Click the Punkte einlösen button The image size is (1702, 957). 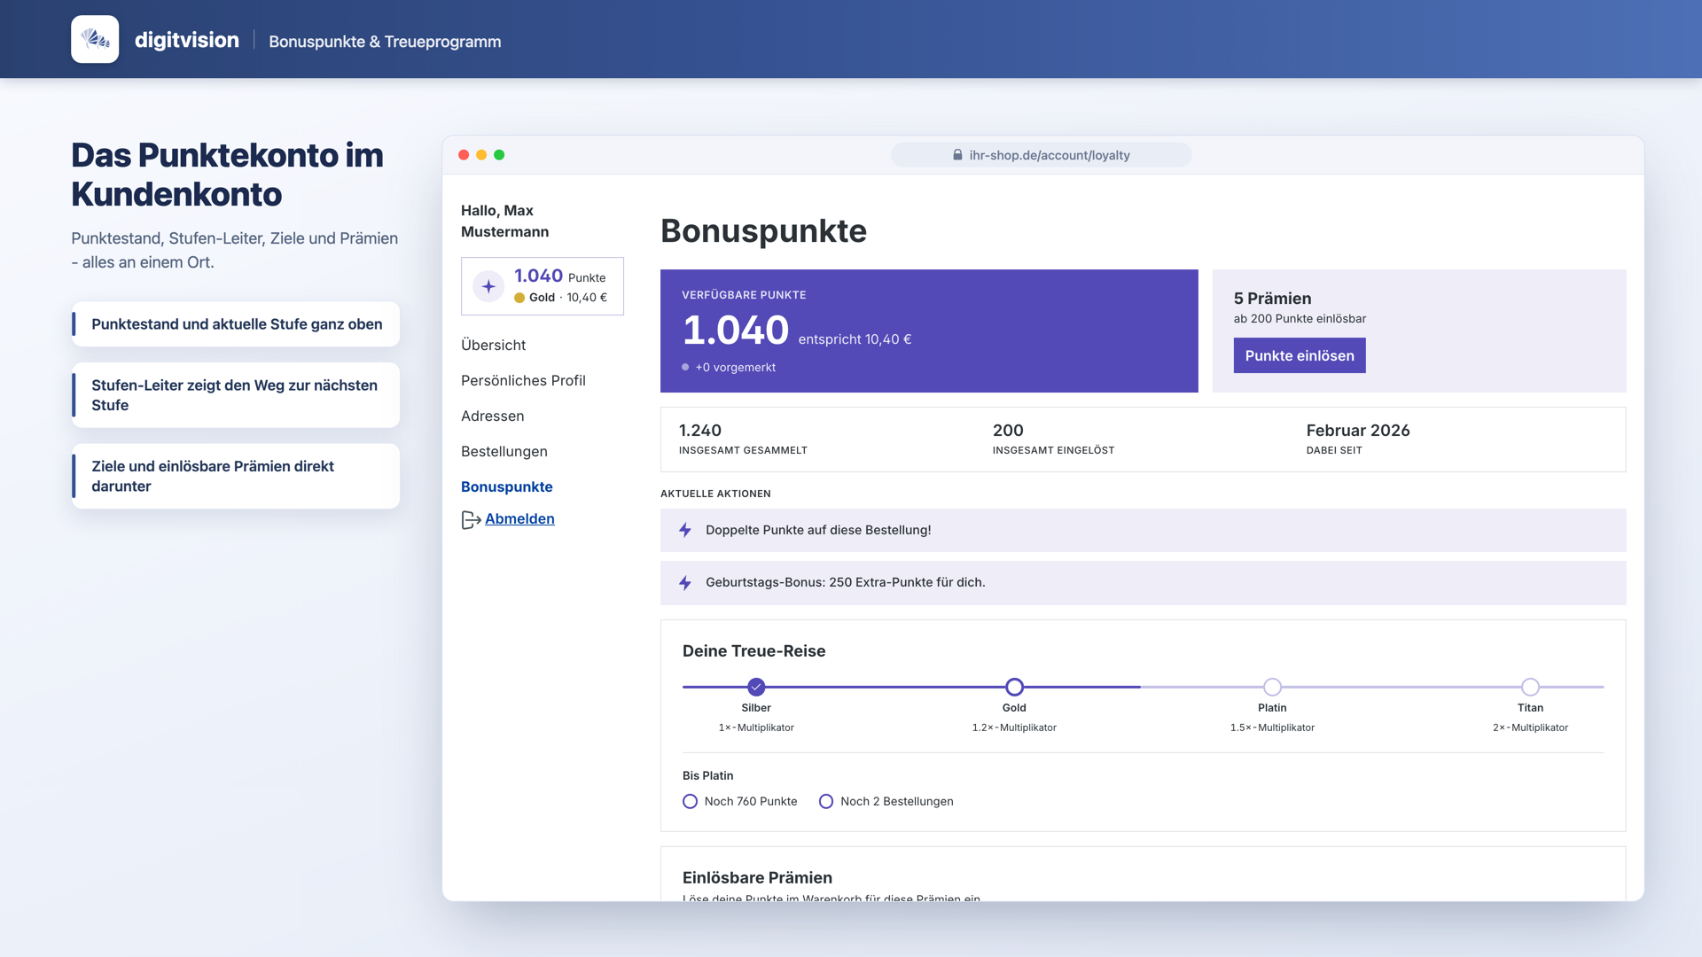tap(1300, 355)
